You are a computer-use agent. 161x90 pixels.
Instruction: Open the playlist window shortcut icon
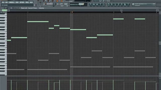[91, 4]
